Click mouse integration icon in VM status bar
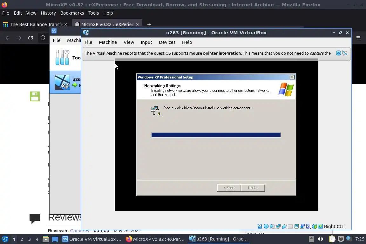 pyautogui.click(x=315, y=226)
